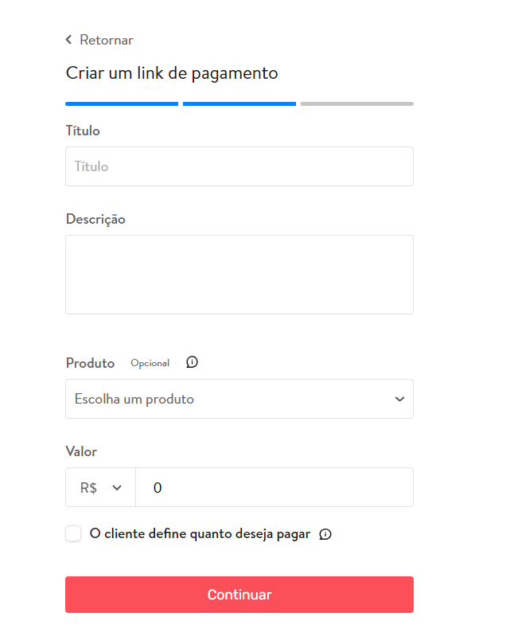Open the Produto info icon
This screenshot has height=644, width=514.
(x=192, y=362)
